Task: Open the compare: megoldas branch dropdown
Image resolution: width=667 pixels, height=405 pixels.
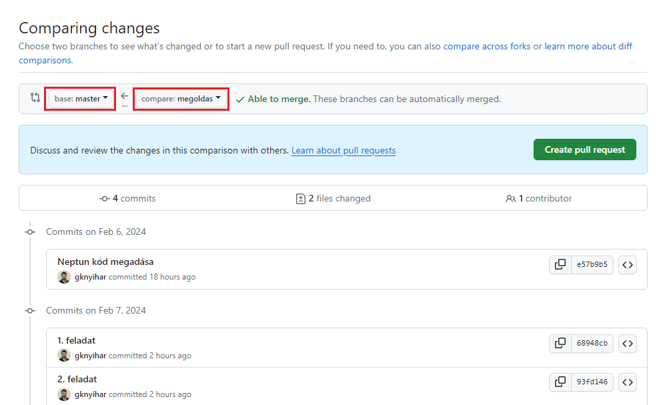Action: pyautogui.click(x=181, y=99)
